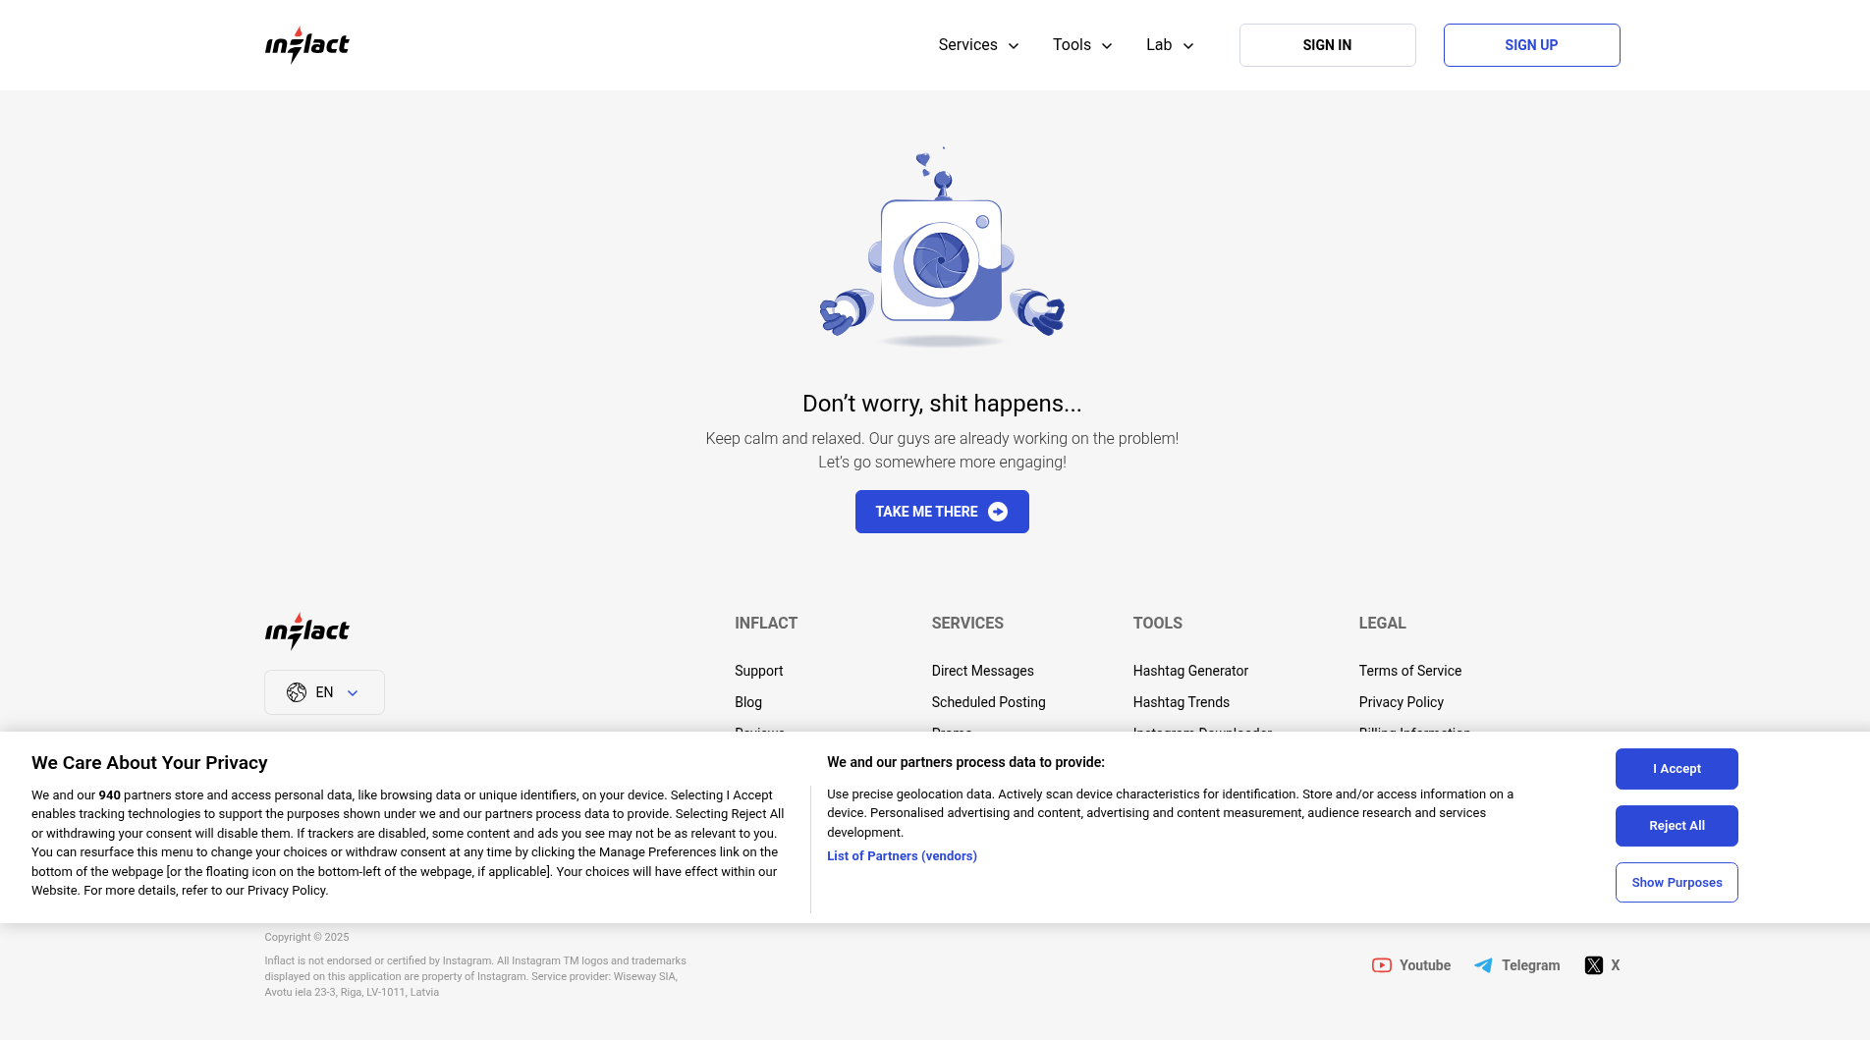Open the List of Partners (vendors) link
This screenshot has width=1870, height=1040.
point(902,856)
